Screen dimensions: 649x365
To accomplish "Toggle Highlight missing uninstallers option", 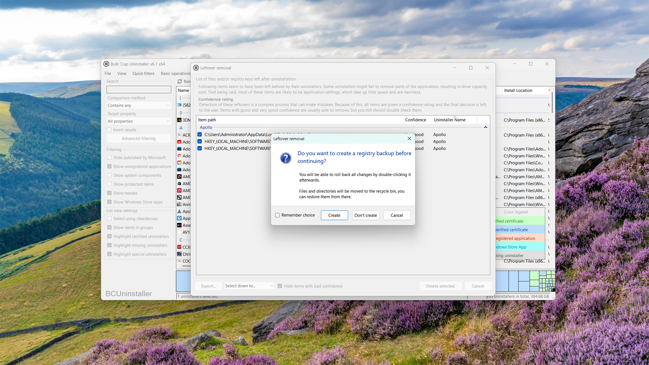I will pos(110,245).
